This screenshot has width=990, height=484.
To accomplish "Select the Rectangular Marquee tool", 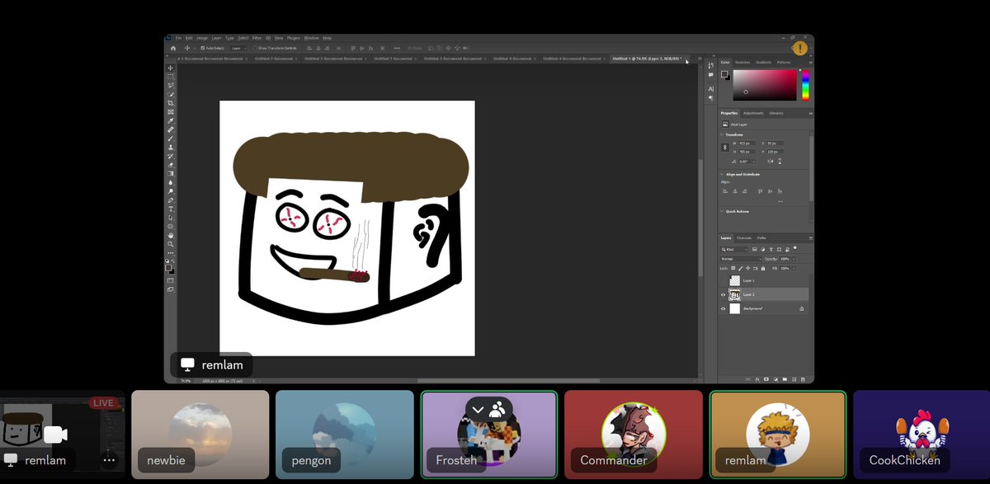I will click(171, 77).
